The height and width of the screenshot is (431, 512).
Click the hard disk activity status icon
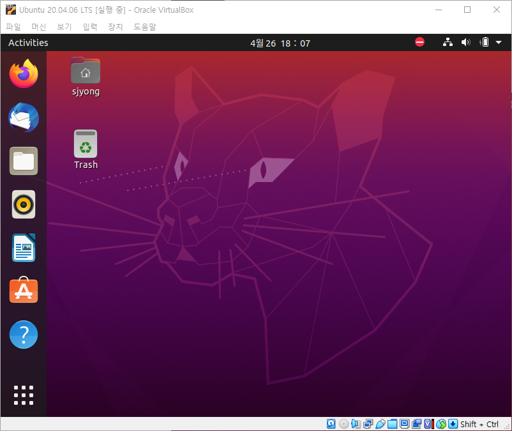[x=331, y=424]
